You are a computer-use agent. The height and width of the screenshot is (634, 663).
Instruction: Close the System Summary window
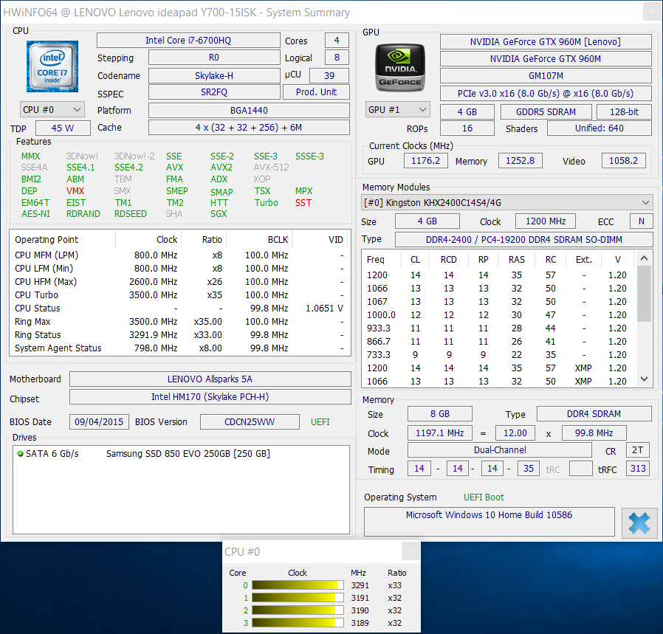tap(652, 11)
